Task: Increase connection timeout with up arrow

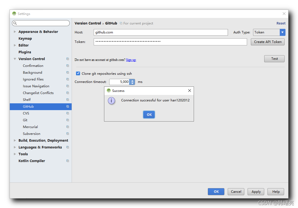Action: point(132,81)
